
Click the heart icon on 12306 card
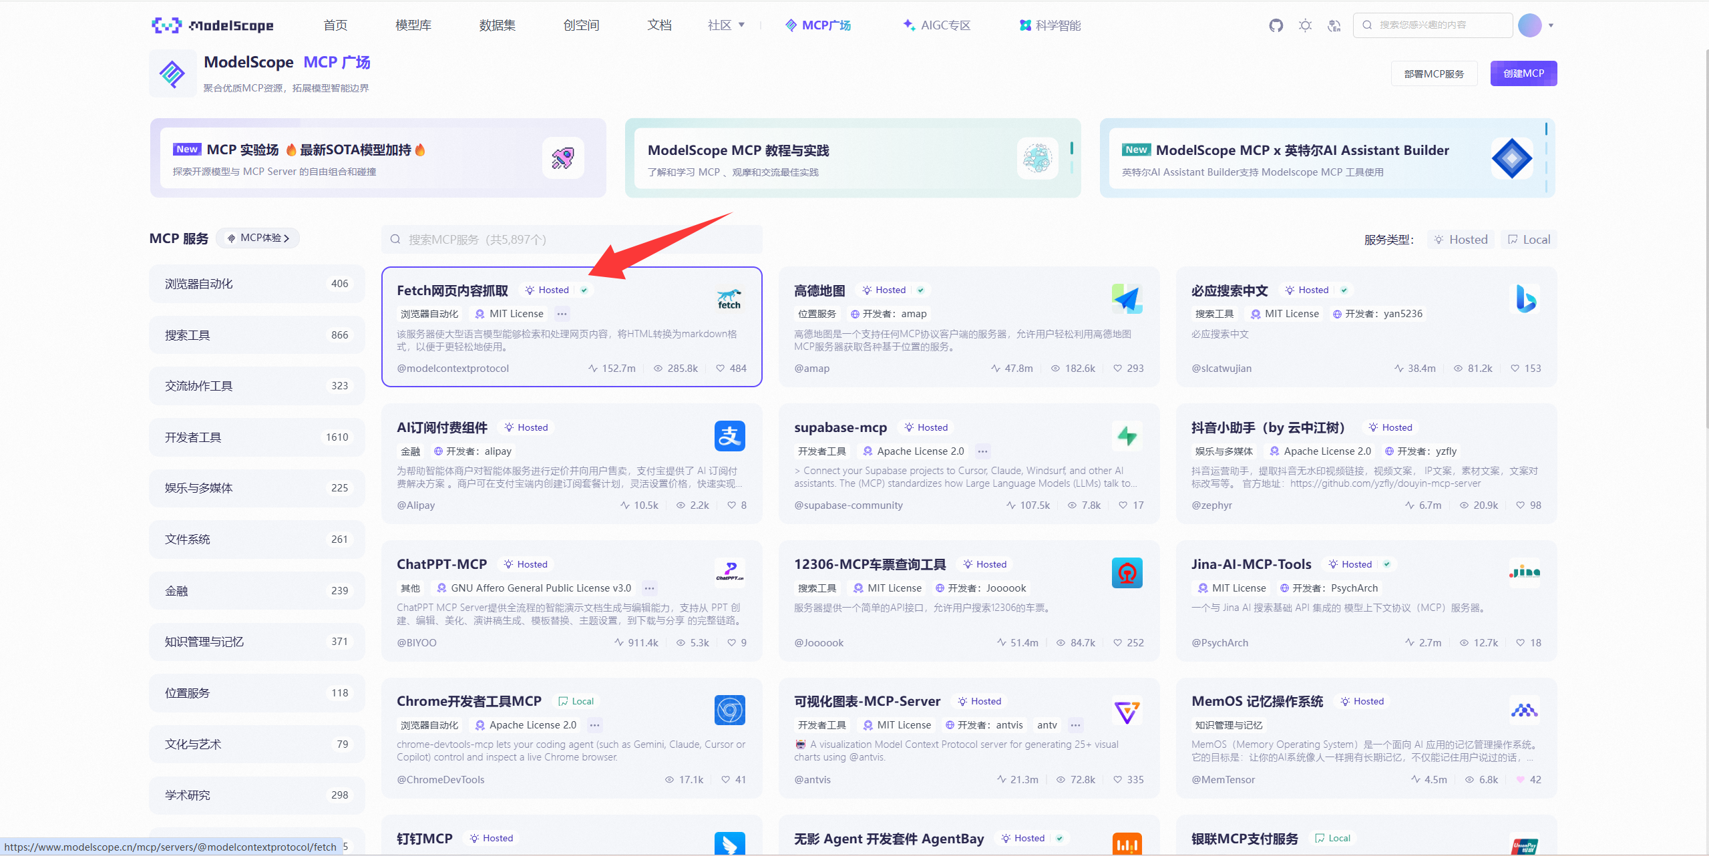(x=1117, y=643)
